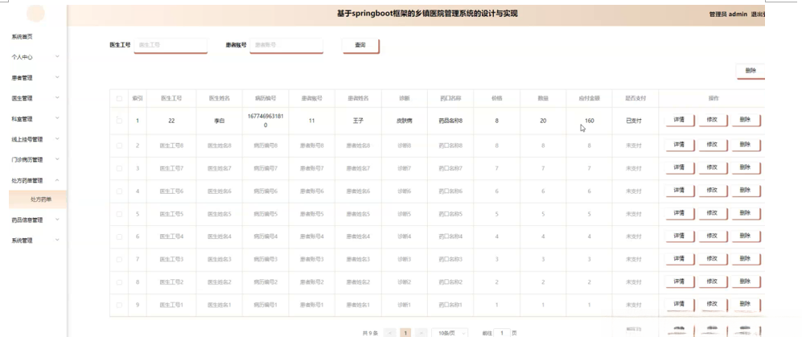Check the checkbox for row 医生工号8
The height and width of the screenshot is (337, 802).
(x=119, y=146)
